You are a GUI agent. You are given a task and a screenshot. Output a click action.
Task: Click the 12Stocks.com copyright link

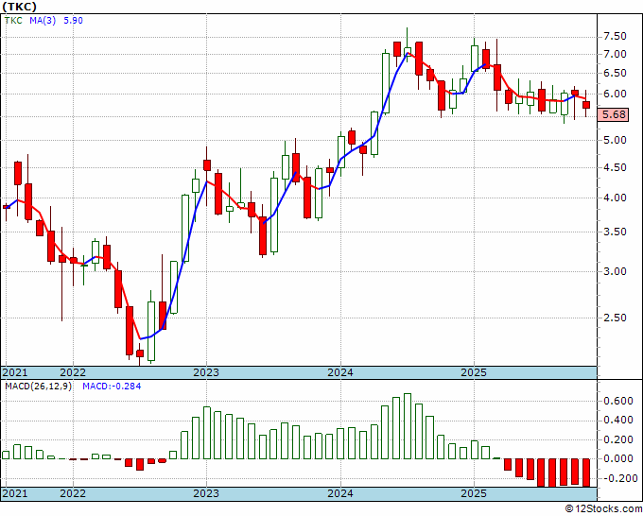click(x=603, y=509)
